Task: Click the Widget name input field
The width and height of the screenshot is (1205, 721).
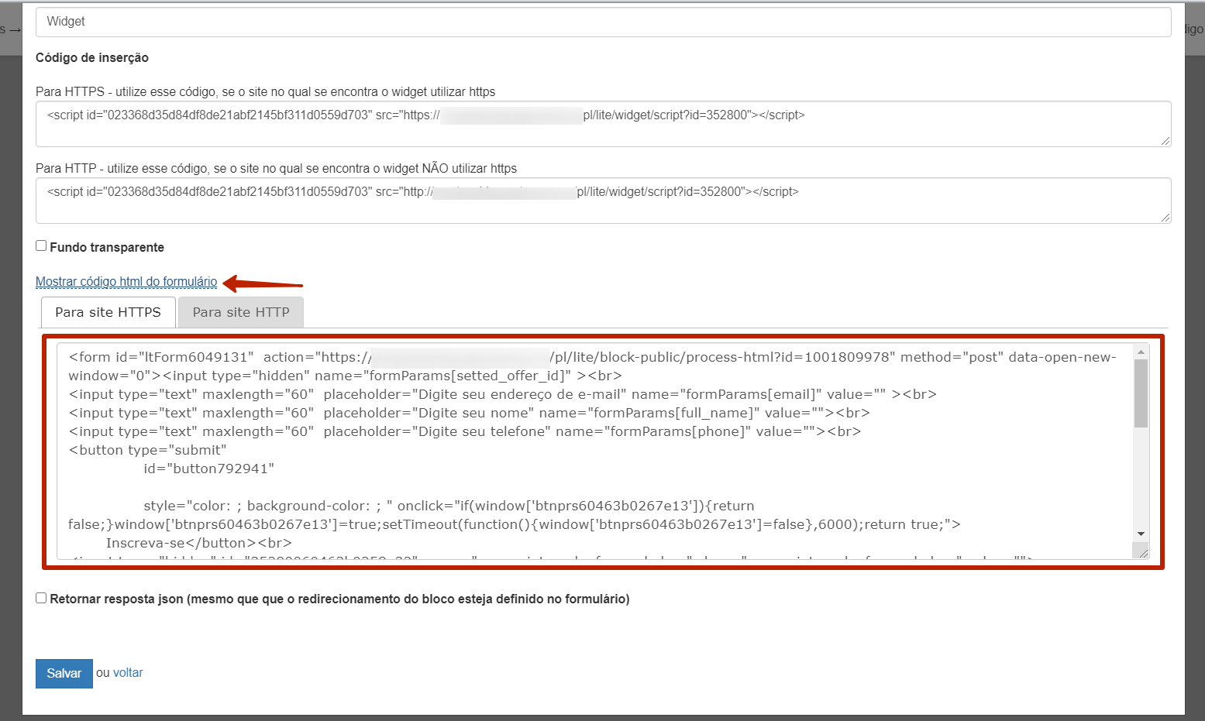Action: [602, 22]
